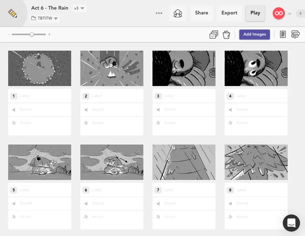Open the red user avatar menu

pyautogui.click(x=279, y=13)
